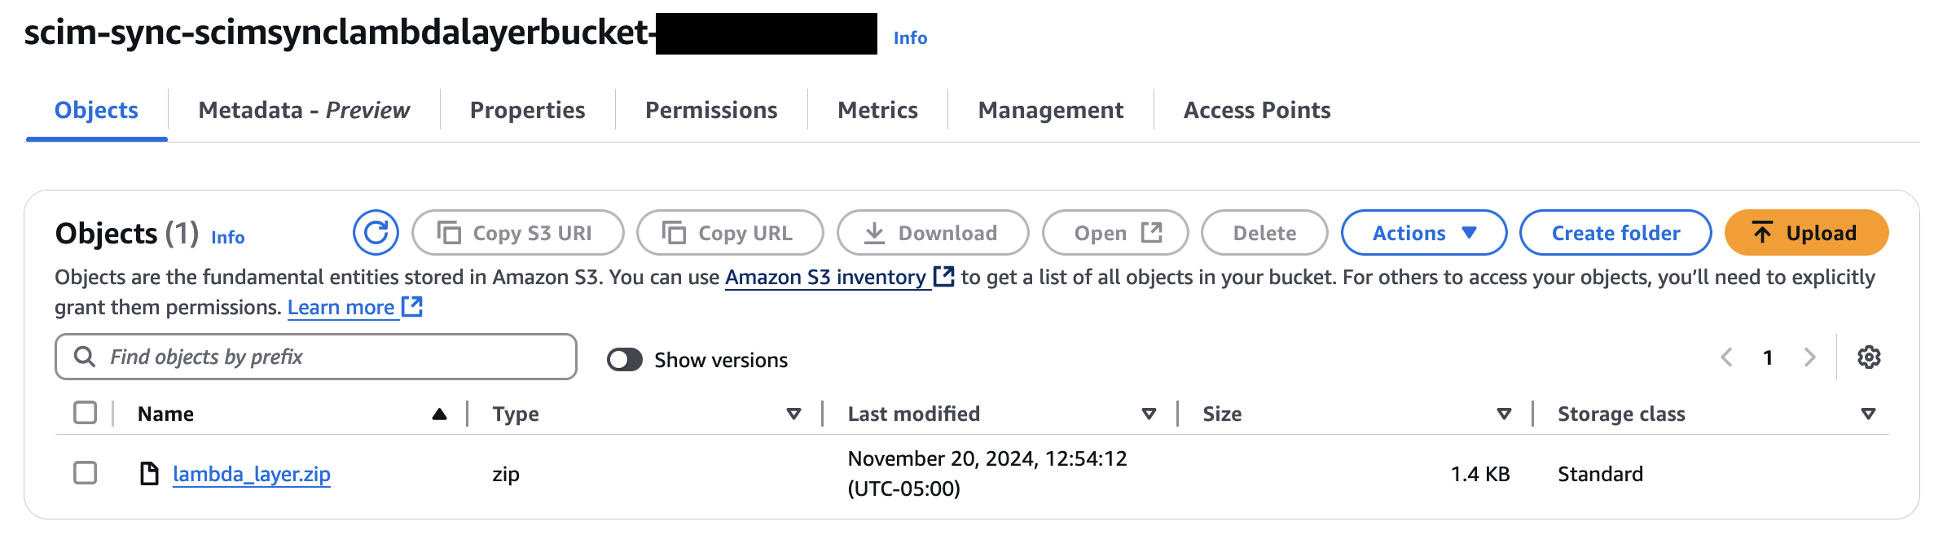The height and width of the screenshot is (539, 1934).
Task: Open the Actions dropdown
Action: tap(1424, 232)
